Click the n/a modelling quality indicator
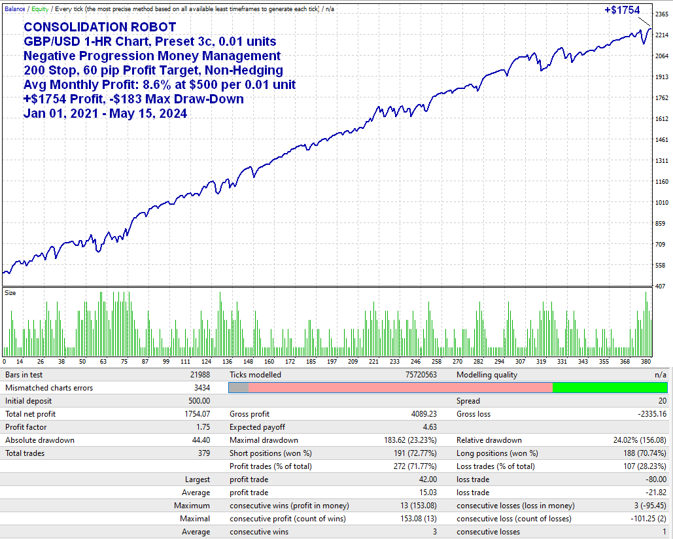The width and height of the screenshot is (673, 539). tap(662, 374)
